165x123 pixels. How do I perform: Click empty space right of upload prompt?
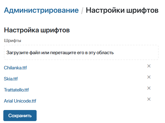[x=136, y=53]
